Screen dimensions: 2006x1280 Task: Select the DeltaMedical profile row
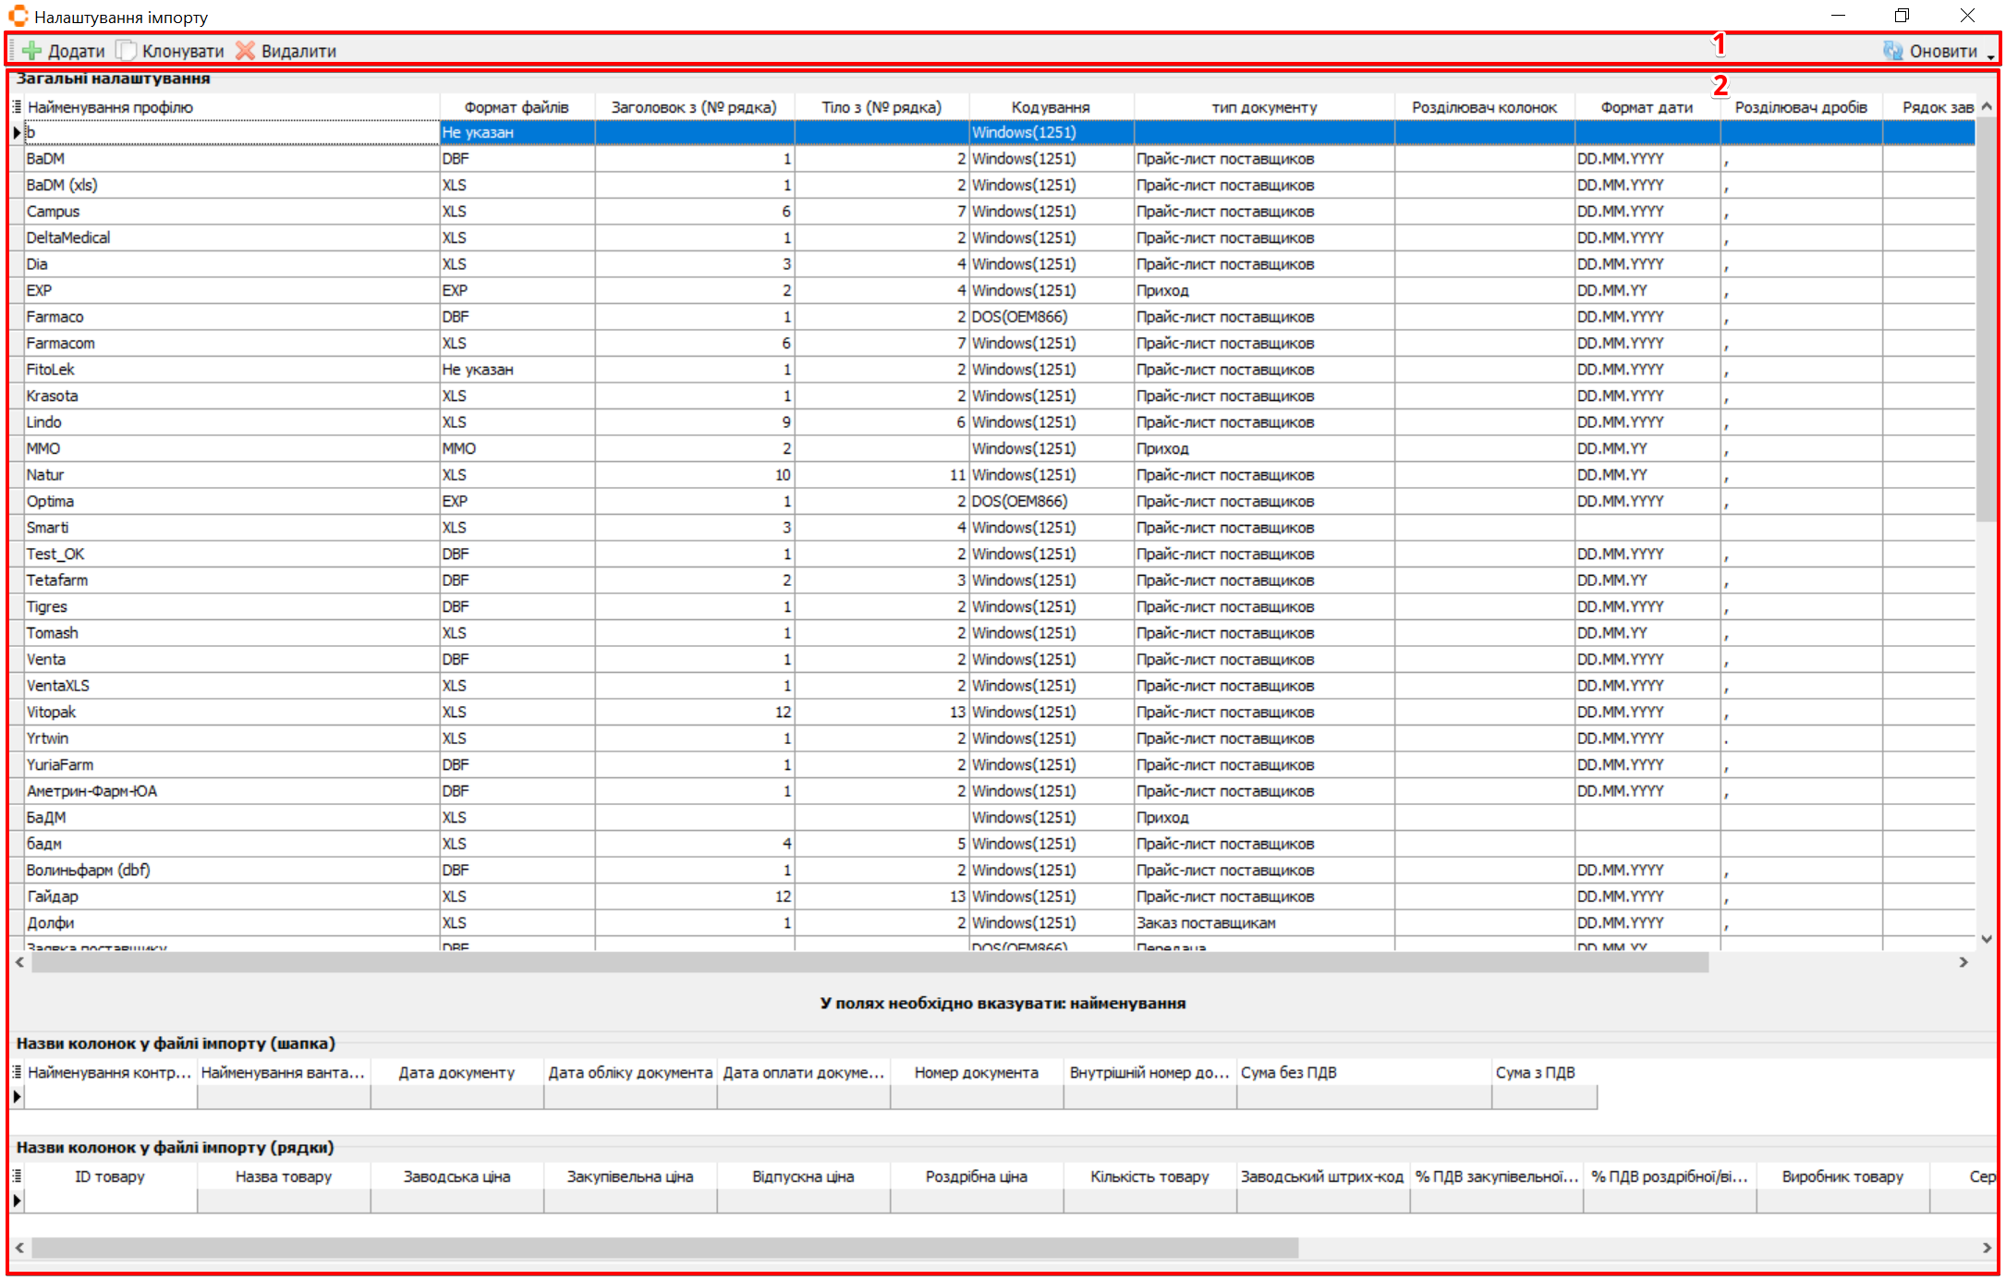68,238
